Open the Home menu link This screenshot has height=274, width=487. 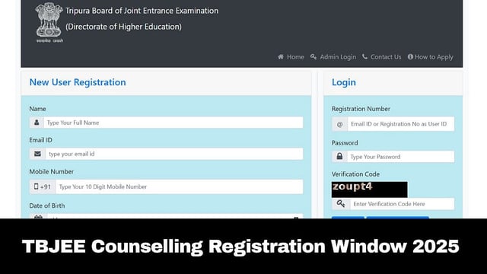pos(295,57)
